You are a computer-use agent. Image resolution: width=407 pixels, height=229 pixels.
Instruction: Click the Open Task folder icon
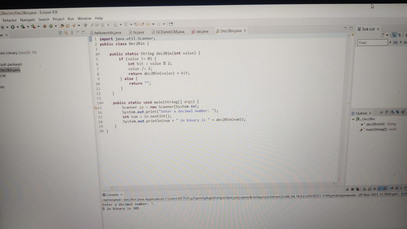point(68,26)
